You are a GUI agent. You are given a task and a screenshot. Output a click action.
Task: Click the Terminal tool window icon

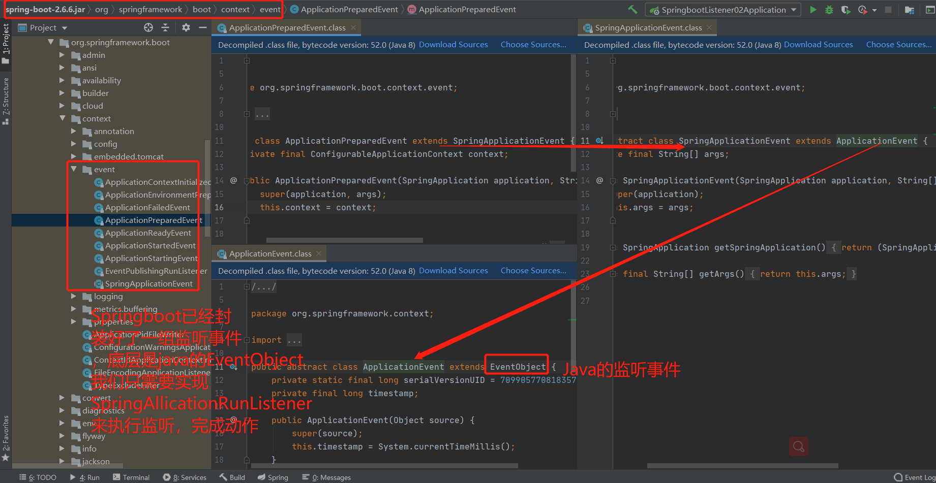(x=116, y=477)
